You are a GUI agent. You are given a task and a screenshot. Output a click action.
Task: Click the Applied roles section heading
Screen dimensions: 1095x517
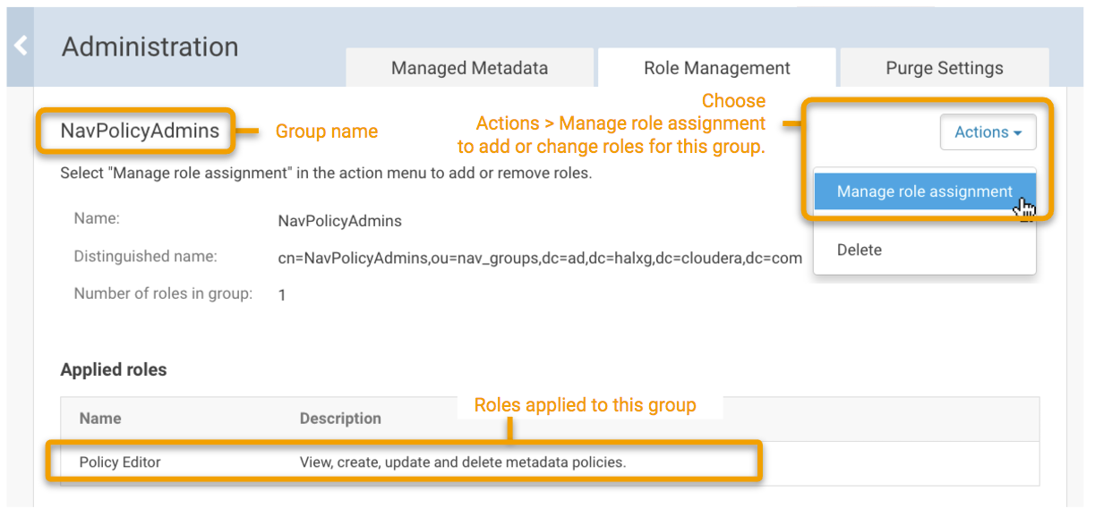point(113,369)
